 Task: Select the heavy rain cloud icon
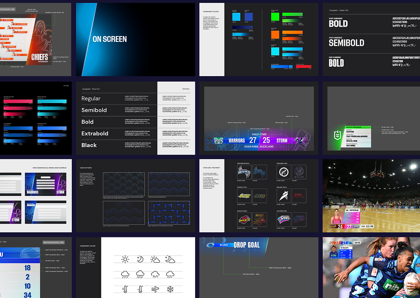pos(140,275)
